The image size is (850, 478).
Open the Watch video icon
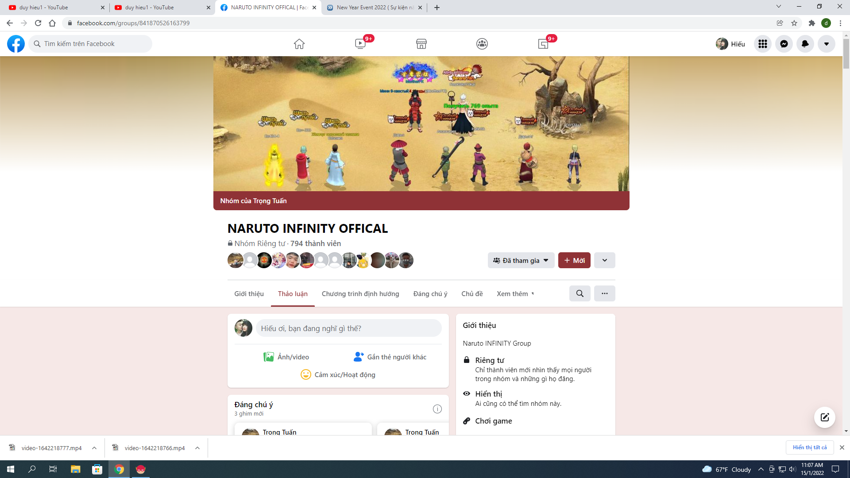click(x=360, y=44)
